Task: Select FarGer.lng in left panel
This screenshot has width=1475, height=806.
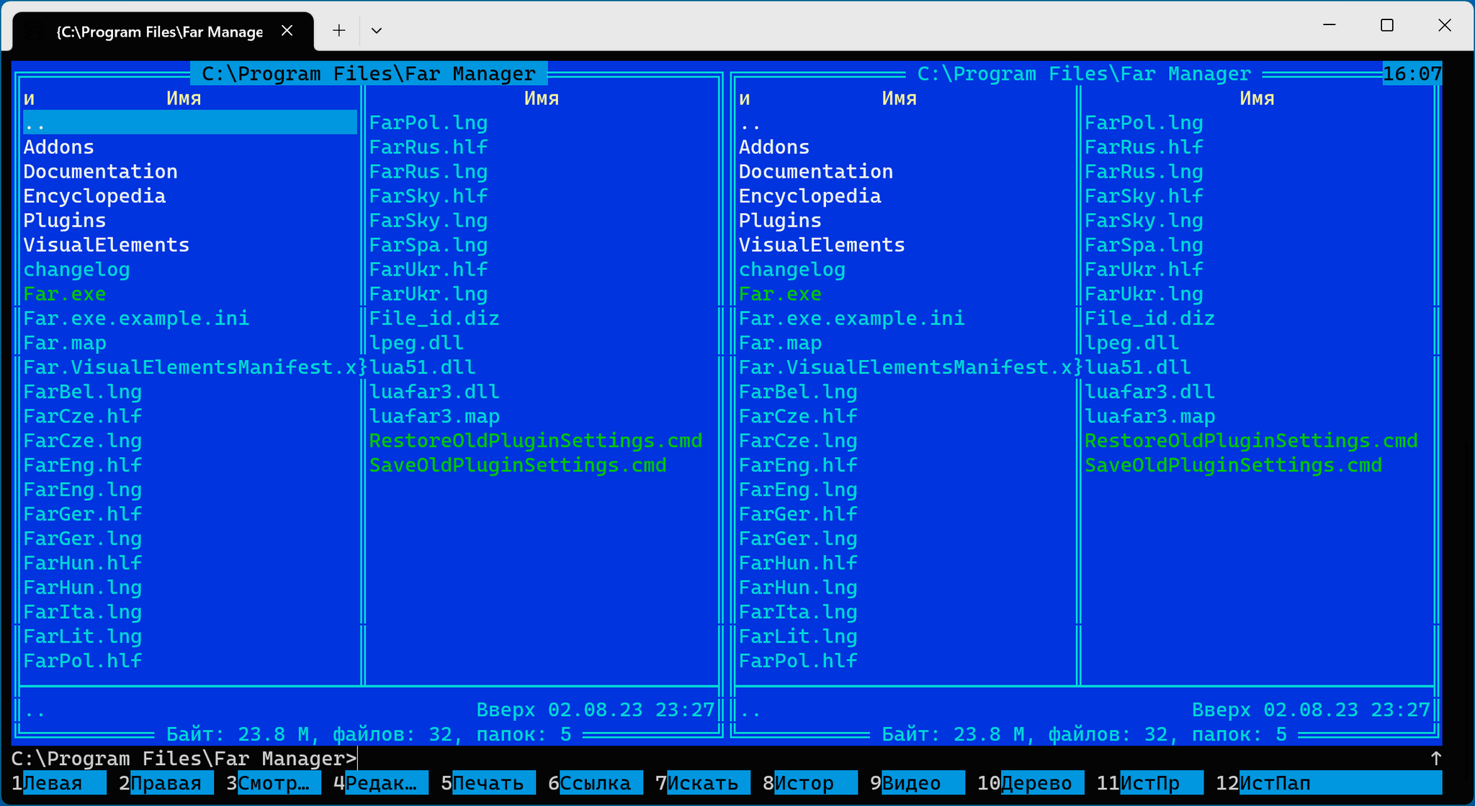Action: (83, 538)
